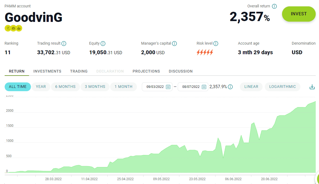Download chart data with download icon
Viewport: 319px width, 184px height.
pyautogui.click(x=312, y=87)
